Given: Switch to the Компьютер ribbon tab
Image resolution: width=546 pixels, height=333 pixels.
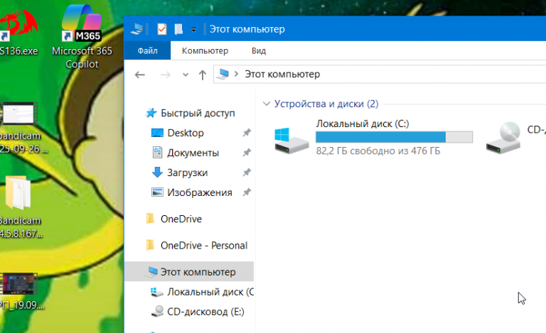Looking at the screenshot, I should click(x=205, y=50).
